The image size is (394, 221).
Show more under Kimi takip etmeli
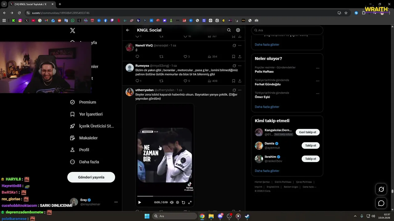267,171
